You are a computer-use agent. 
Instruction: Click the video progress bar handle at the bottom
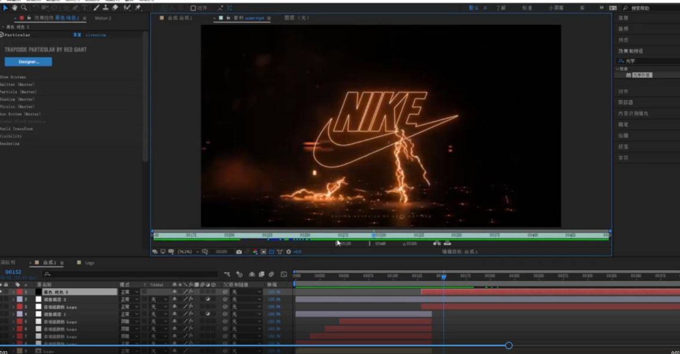pyautogui.click(x=509, y=345)
